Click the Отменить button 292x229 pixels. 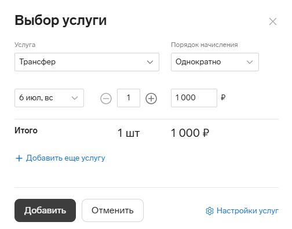pyautogui.click(x=112, y=210)
